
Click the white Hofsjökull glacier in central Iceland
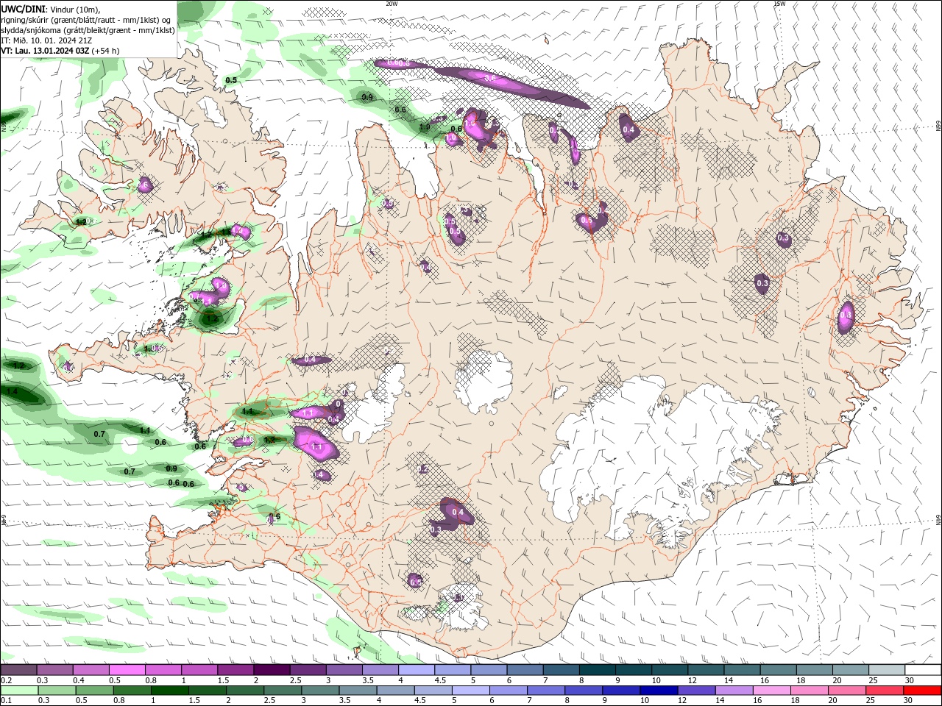click(x=484, y=381)
